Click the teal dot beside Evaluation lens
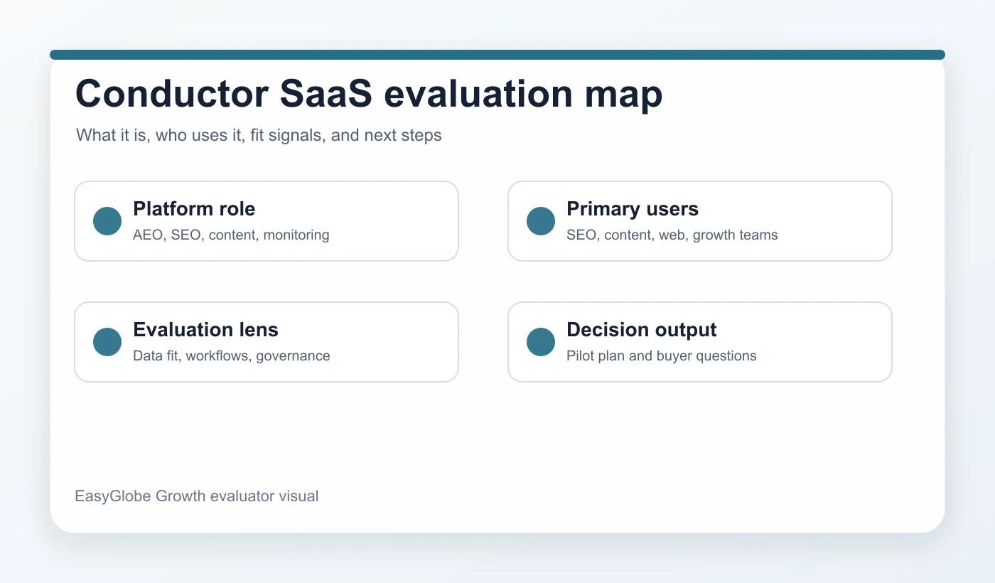Viewport: 995px width, 583px height. [x=107, y=342]
